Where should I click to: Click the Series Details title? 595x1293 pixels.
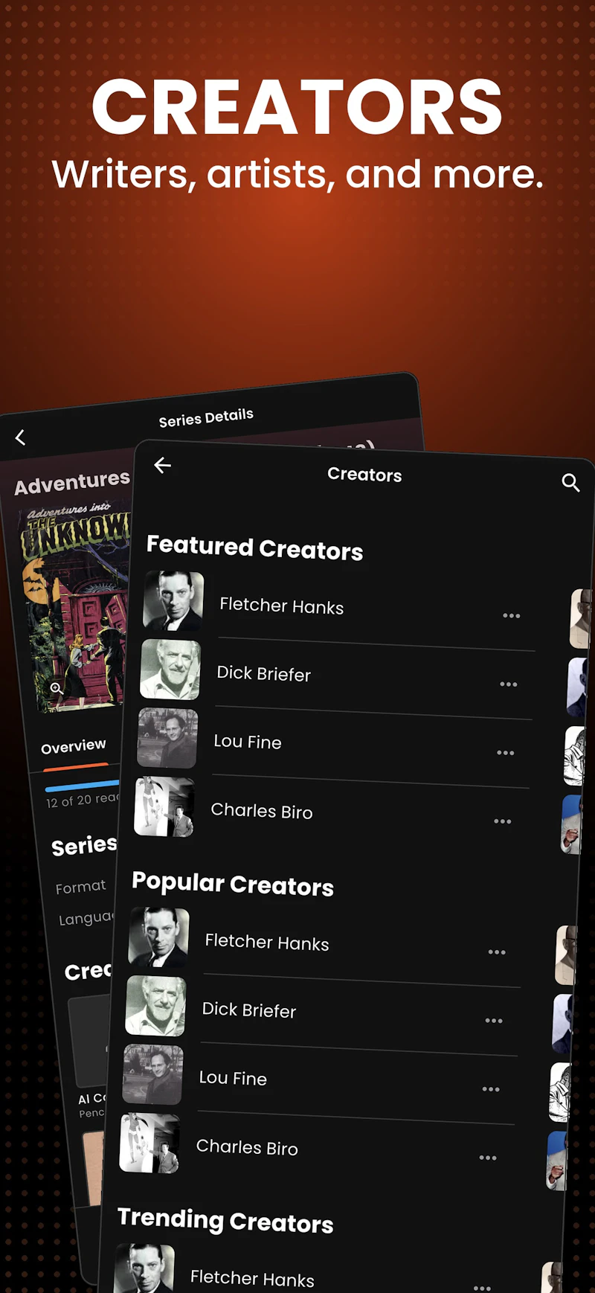point(206,417)
